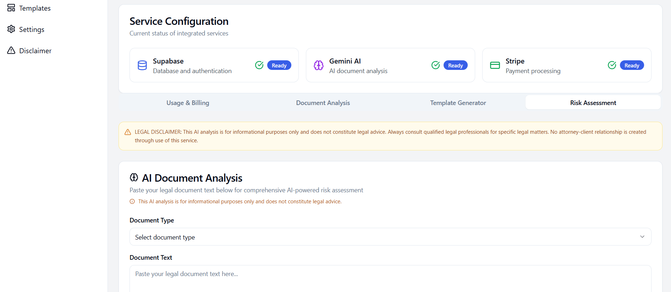This screenshot has height=292, width=671.
Task: Click the Disclaimer warning triangle icon
Action: pos(11,50)
